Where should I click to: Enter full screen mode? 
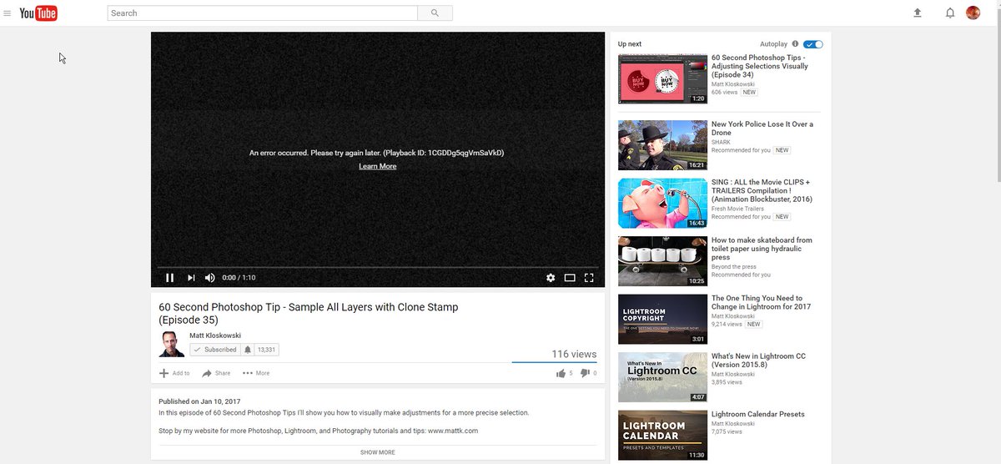click(589, 278)
